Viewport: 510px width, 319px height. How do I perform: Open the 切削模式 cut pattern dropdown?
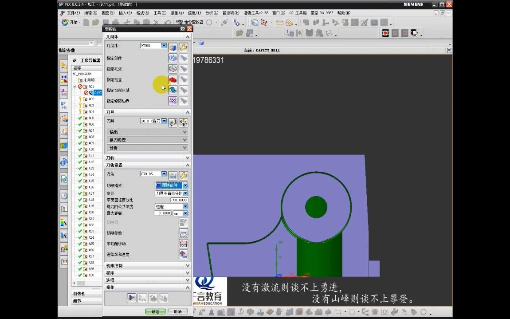(x=185, y=185)
